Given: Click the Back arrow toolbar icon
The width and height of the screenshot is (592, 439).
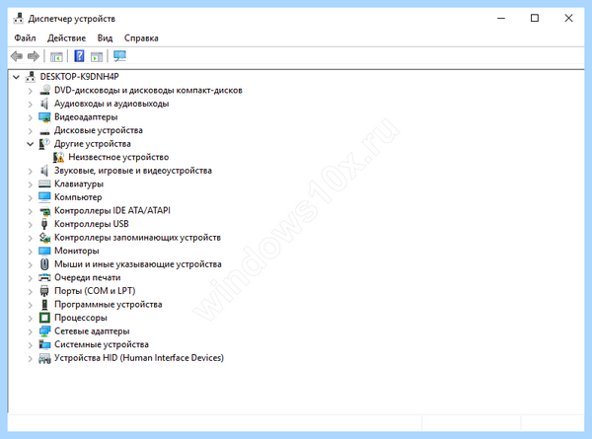Looking at the screenshot, I should click(x=17, y=56).
